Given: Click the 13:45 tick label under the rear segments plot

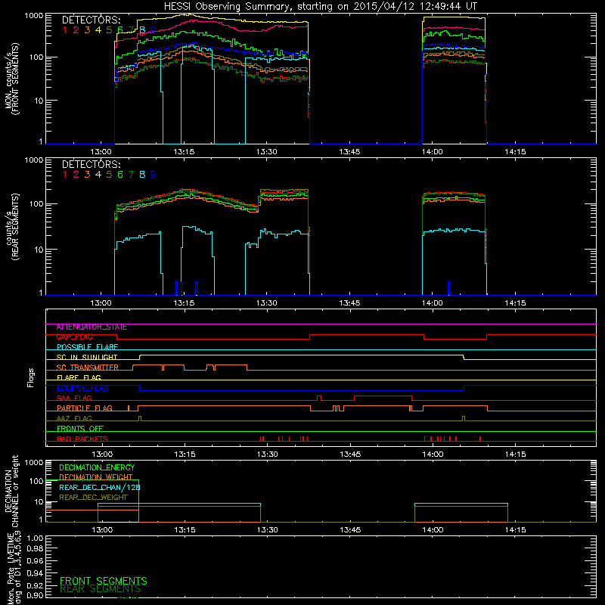Looking at the screenshot, I should (x=349, y=303).
